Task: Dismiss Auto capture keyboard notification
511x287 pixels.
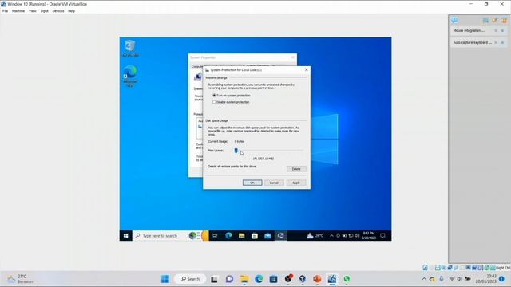Action: [x=502, y=42]
